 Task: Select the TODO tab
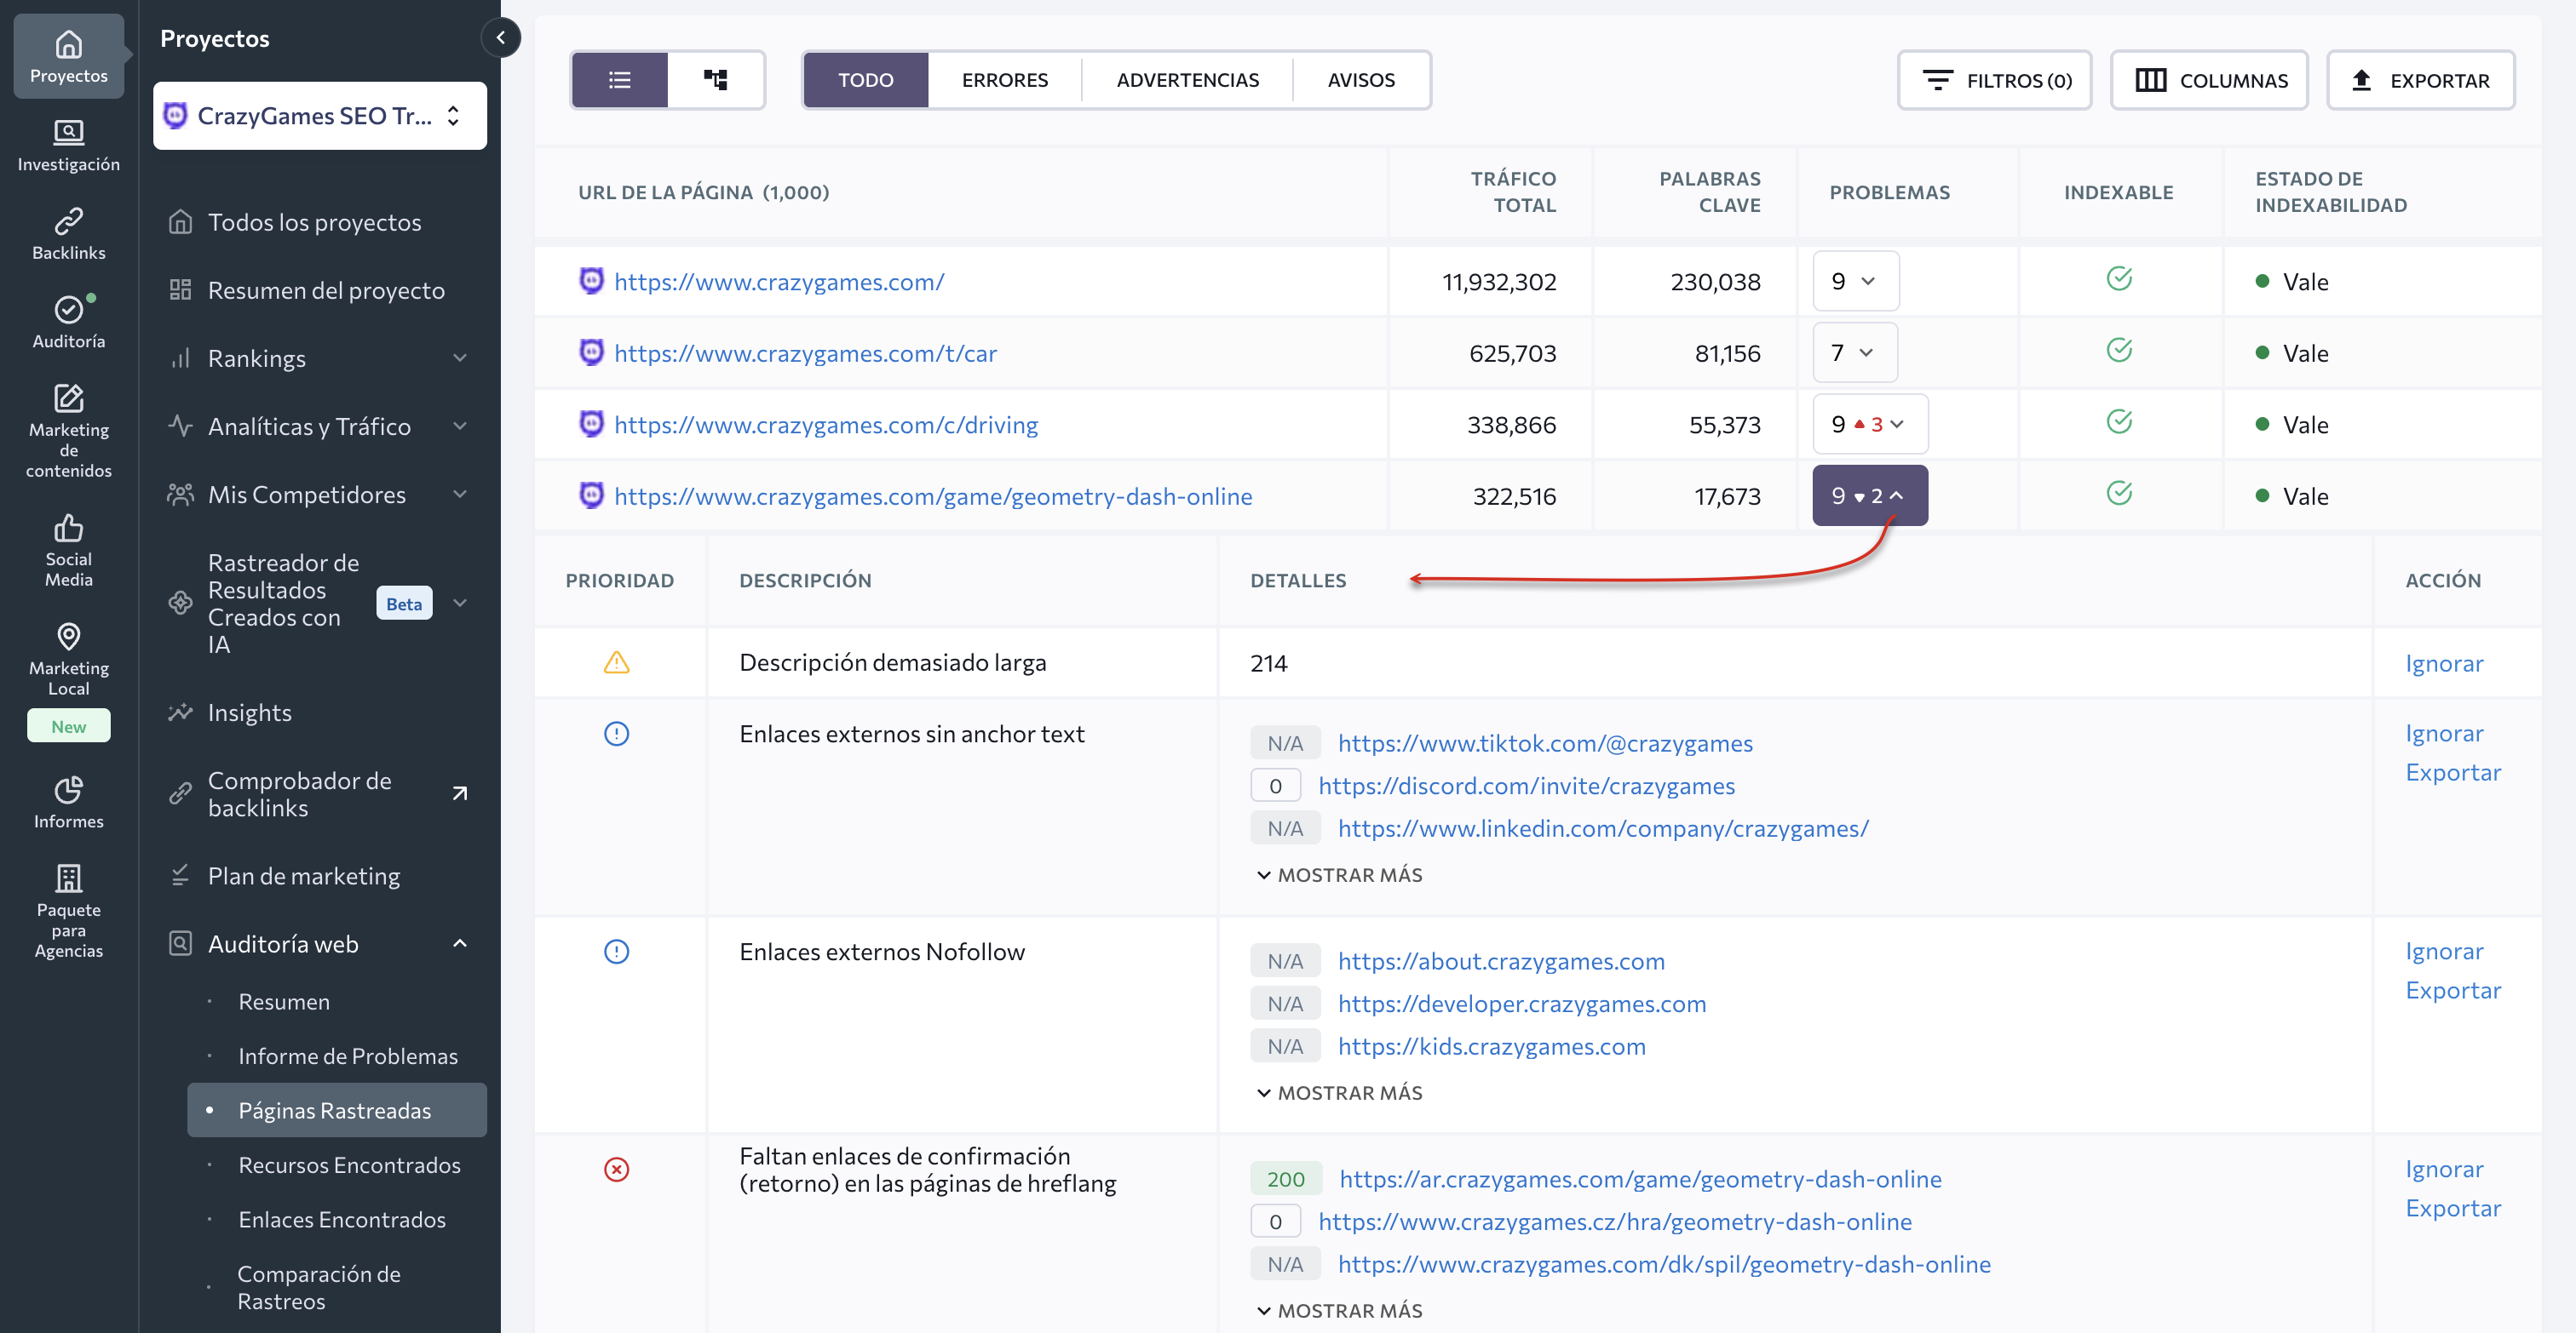[x=866, y=80]
